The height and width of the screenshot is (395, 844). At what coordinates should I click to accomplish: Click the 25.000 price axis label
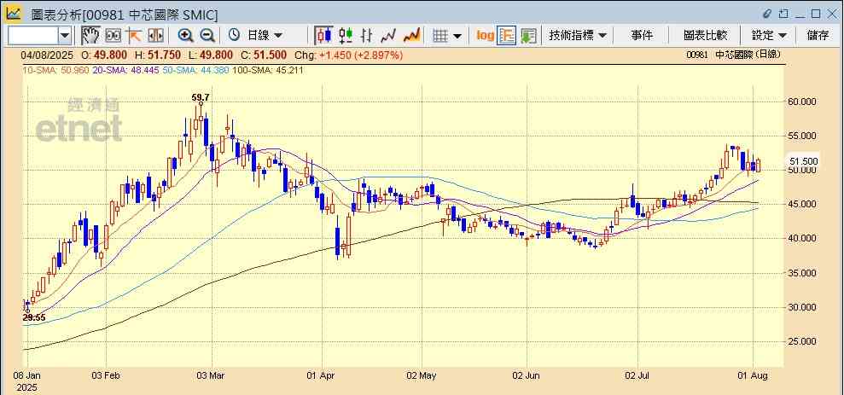pos(802,341)
